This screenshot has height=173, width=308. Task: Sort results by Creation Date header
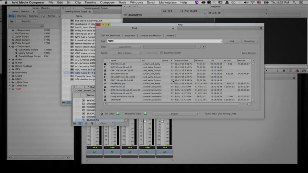[184, 61]
